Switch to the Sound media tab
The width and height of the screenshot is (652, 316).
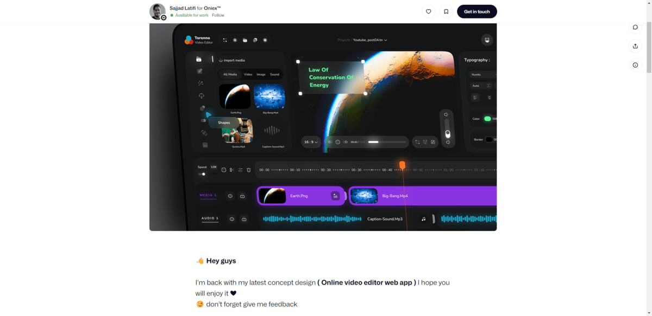[x=274, y=74]
